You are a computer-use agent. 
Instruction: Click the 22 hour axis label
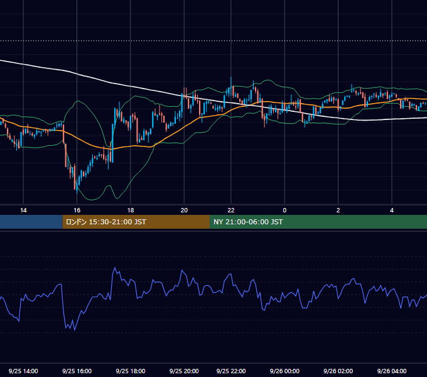pos(231,210)
